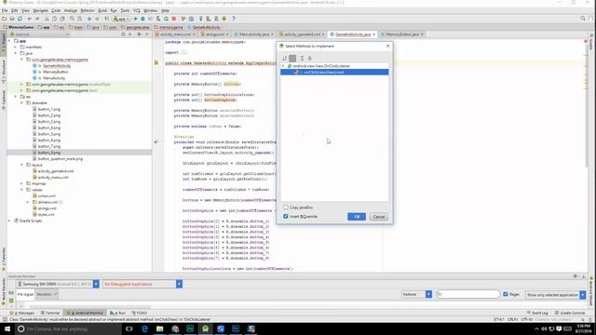This screenshot has height=335, width=596.
Task: Stop the running app via red square
Action: click(174, 19)
